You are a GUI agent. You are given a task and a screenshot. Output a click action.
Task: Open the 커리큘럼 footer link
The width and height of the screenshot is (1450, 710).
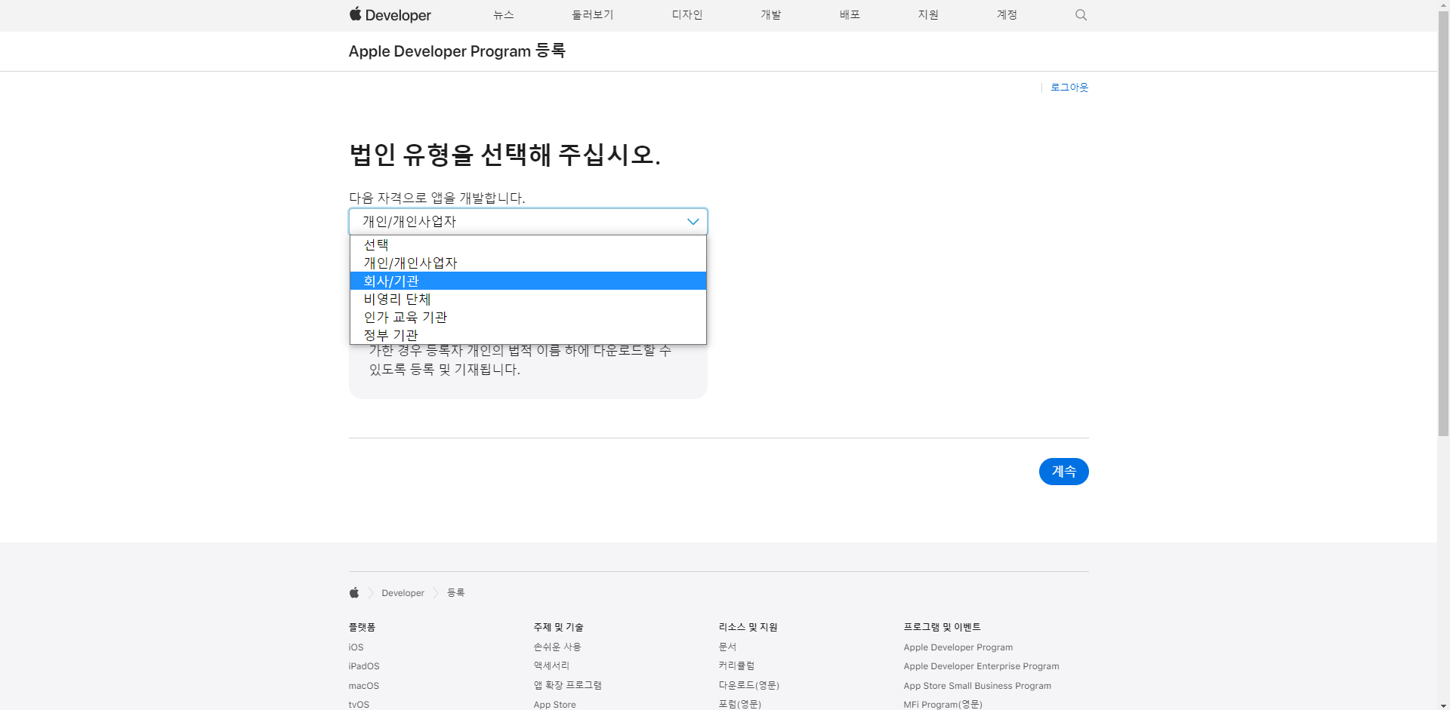click(736, 666)
